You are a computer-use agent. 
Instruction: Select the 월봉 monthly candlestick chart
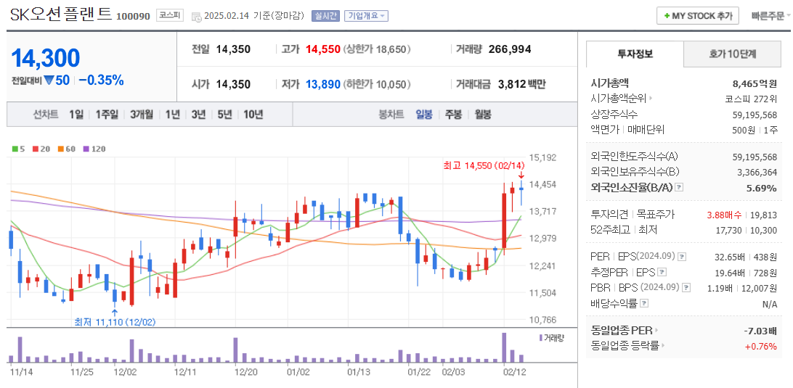pyautogui.click(x=483, y=114)
